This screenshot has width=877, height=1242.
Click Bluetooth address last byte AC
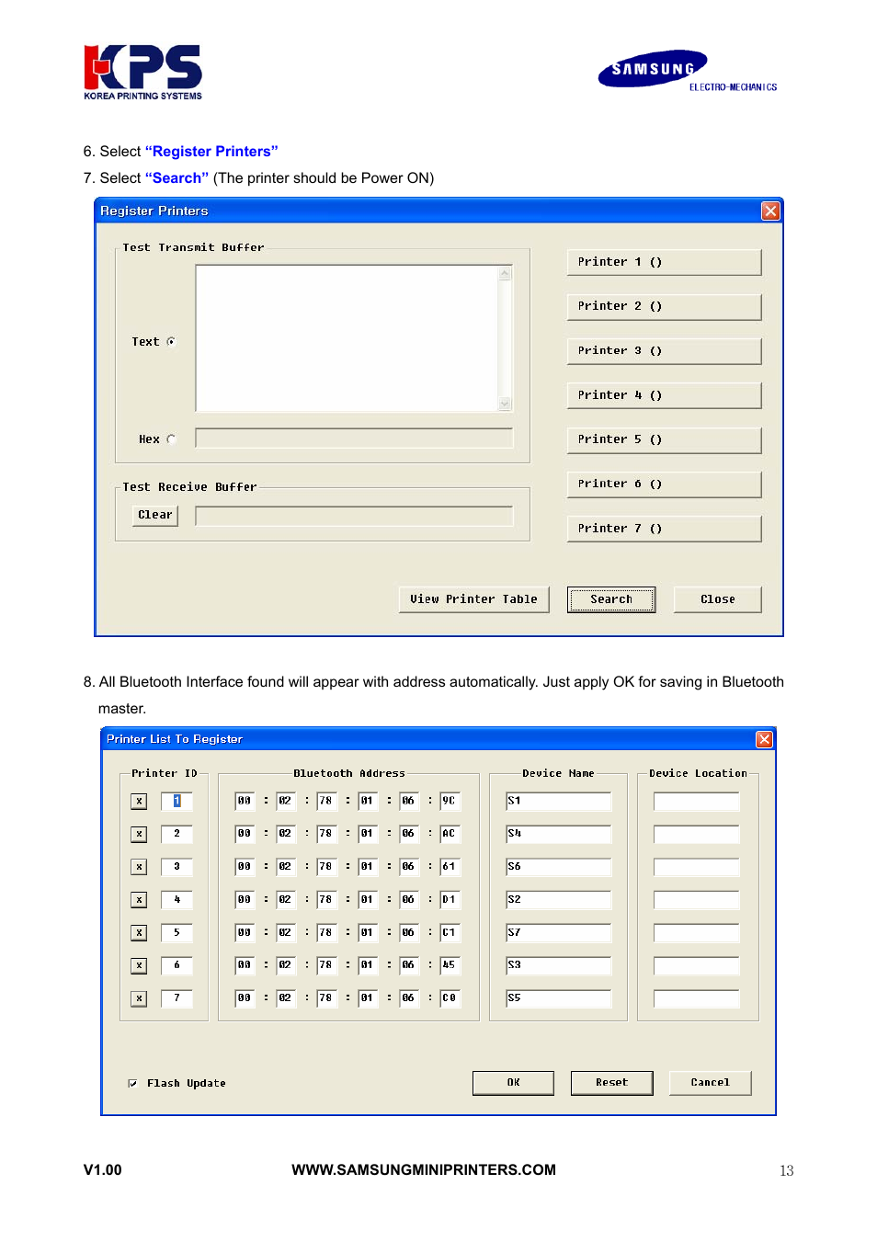click(450, 834)
